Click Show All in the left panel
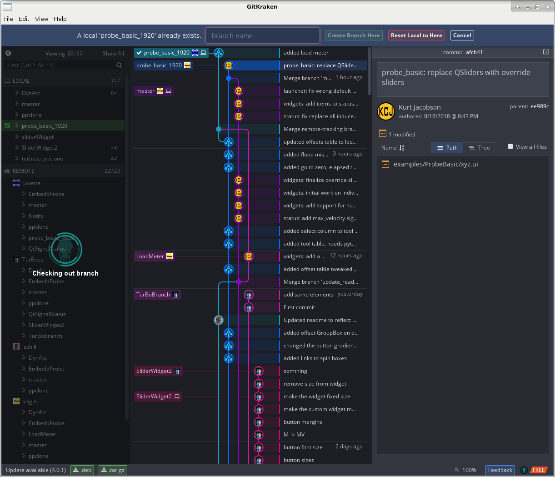The image size is (555, 477). pyautogui.click(x=113, y=54)
